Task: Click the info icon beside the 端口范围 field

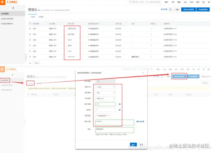Action: pyautogui.click(x=120, y=104)
